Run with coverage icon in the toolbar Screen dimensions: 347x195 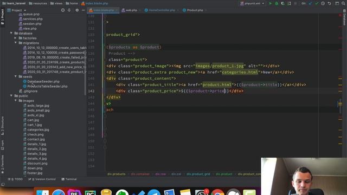click(282, 4)
